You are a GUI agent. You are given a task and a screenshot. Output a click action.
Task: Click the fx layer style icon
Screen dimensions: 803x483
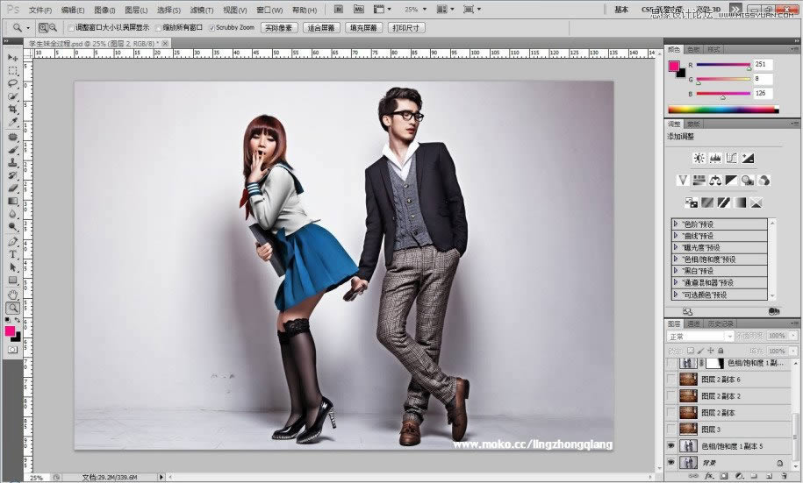[708, 477]
